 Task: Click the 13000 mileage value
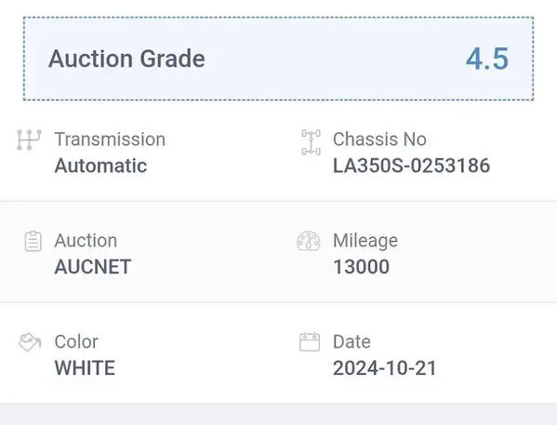click(362, 267)
